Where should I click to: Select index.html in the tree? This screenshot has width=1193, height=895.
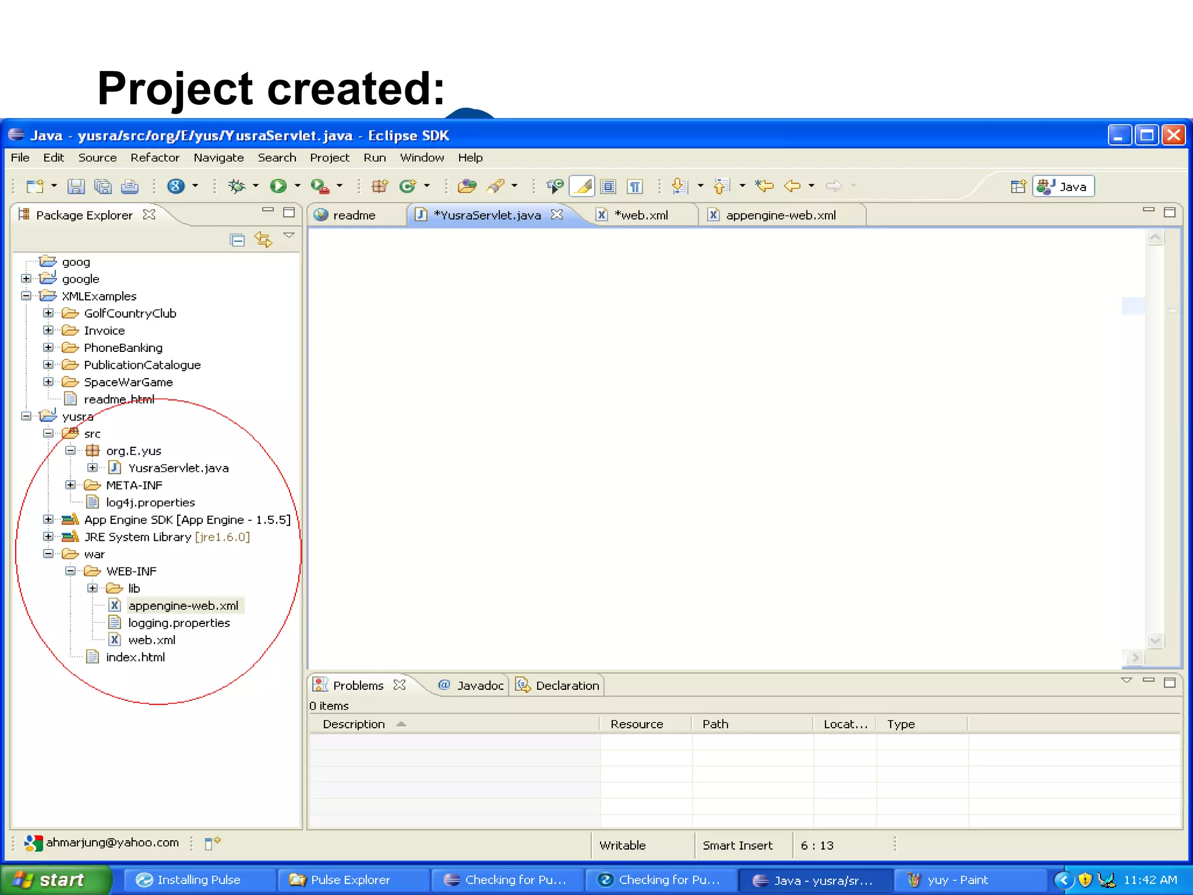click(135, 657)
